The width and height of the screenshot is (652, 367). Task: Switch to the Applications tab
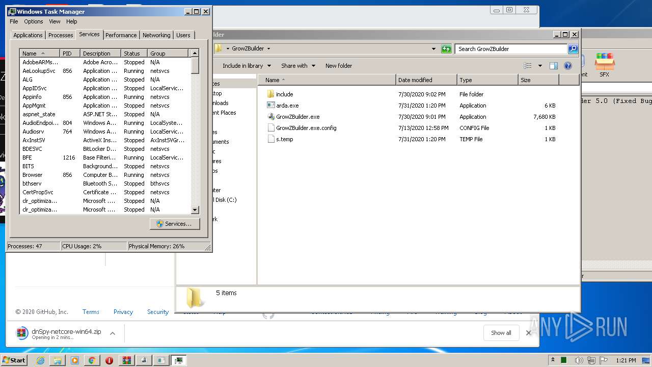coord(28,35)
